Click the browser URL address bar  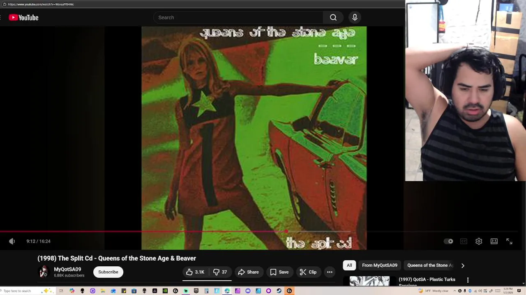(201, 4)
